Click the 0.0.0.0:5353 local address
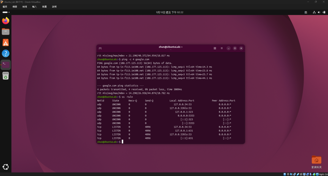This screenshot has height=176, width=328. tap(186, 116)
